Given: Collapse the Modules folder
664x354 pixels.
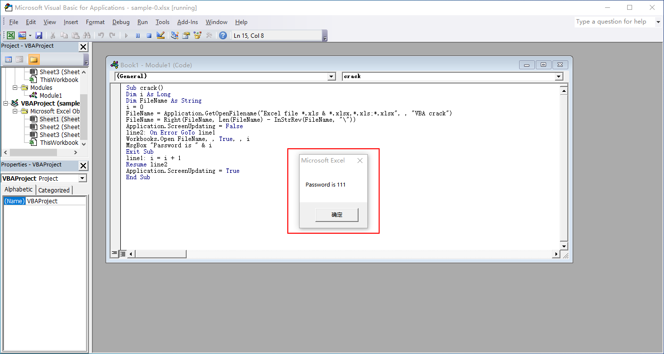Looking at the screenshot, I should coord(15,88).
